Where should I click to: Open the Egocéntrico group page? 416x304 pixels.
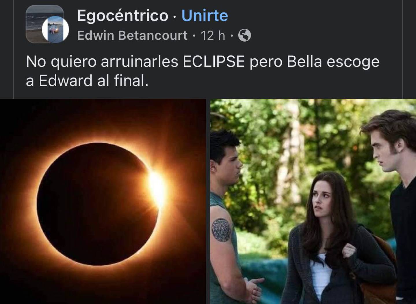pos(123,15)
